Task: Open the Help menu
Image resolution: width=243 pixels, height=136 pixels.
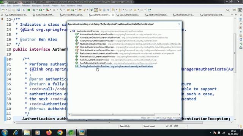Action: pos(79,6)
